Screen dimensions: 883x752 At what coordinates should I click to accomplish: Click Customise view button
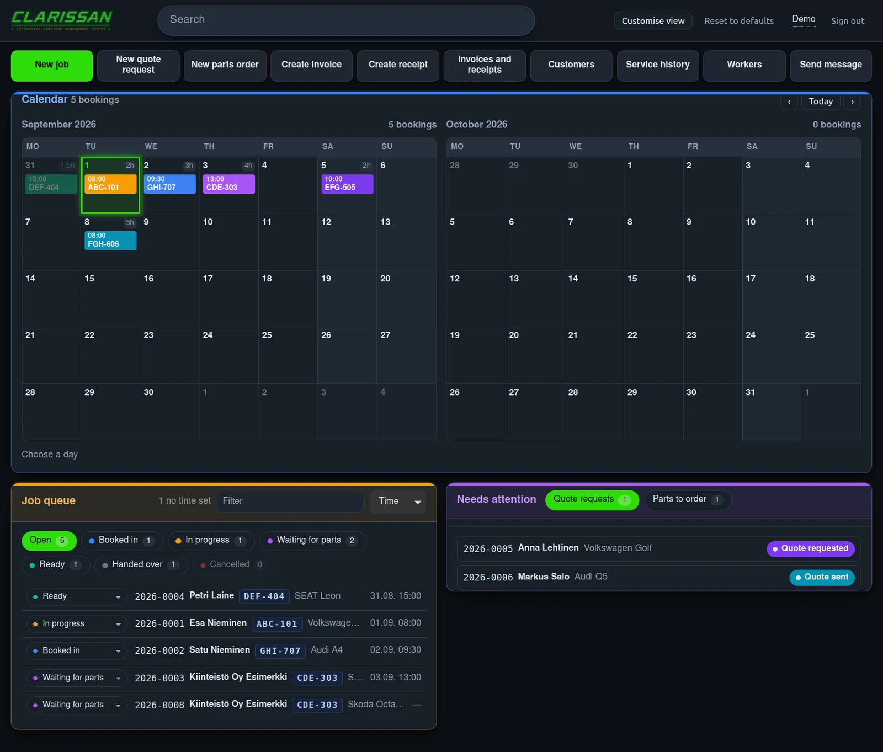653,21
